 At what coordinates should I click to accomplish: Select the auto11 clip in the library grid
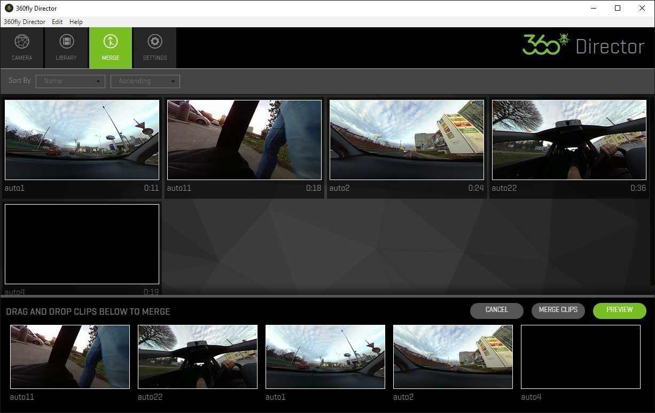click(x=244, y=140)
